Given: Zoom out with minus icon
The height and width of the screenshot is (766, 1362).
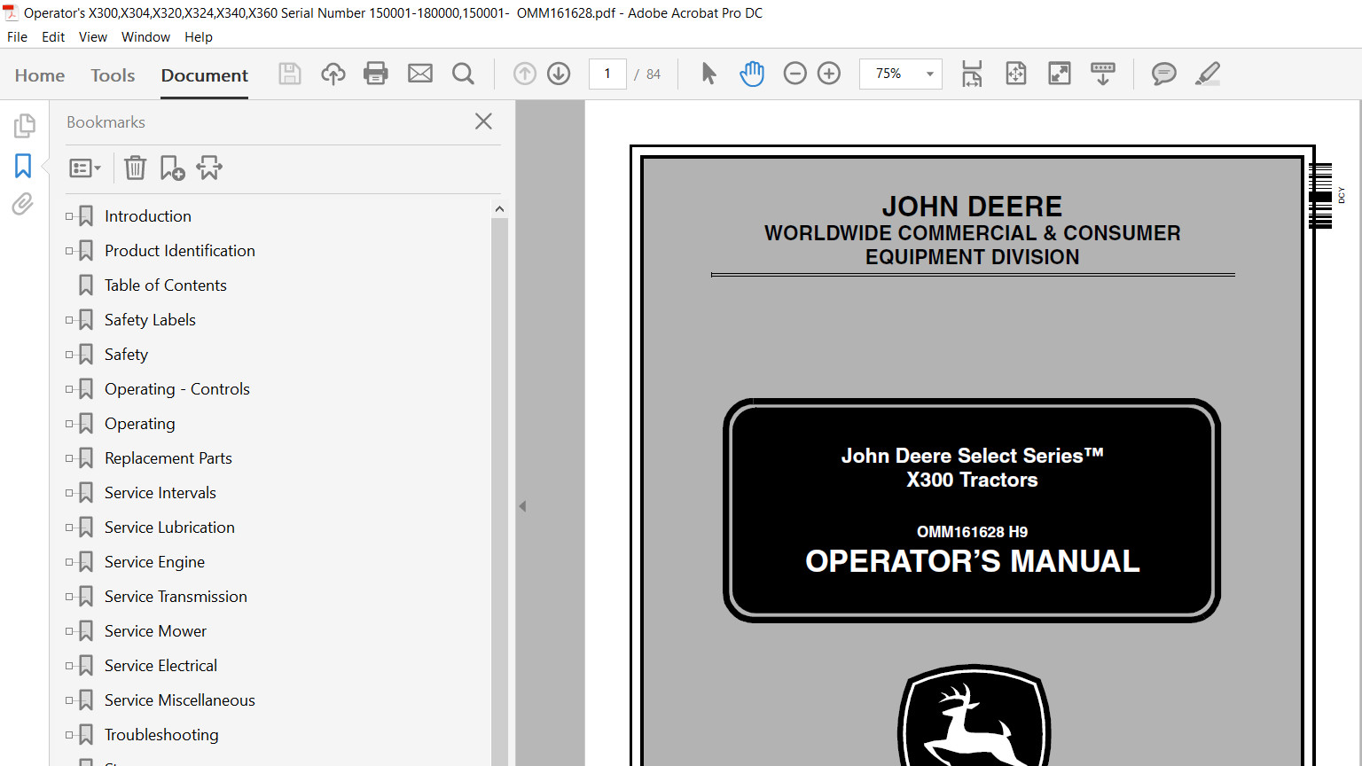Looking at the screenshot, I should pyautogui.click(x=795, y=74).
